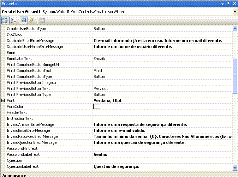The height and width of the screenshot is (177, 238).
Task: Edit 'Informe um e-mail válido.' value
Action: coord(162,130)
